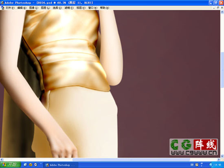Open the 帮助 (Help) menu

tap(104, 8)
